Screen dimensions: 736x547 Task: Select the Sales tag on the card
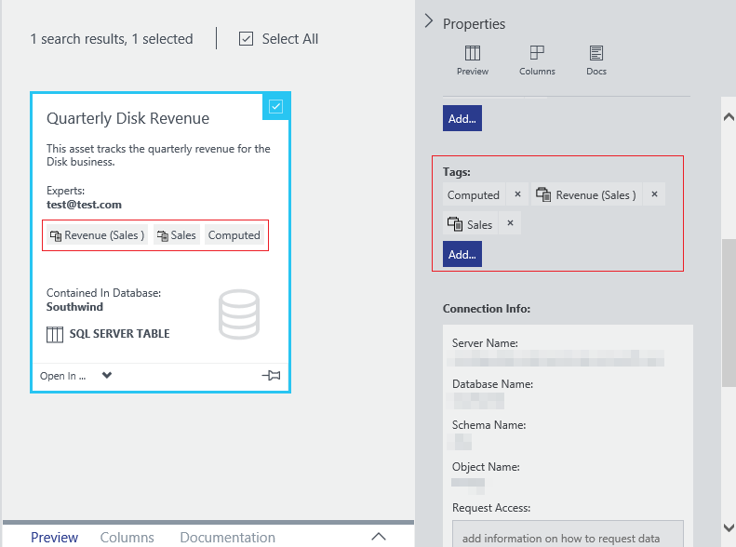click(177, 235)
